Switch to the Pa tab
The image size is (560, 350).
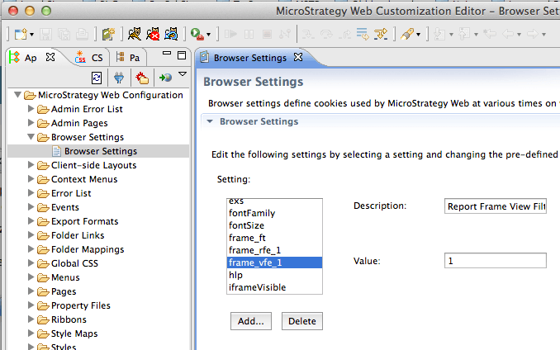coord(127,58)
